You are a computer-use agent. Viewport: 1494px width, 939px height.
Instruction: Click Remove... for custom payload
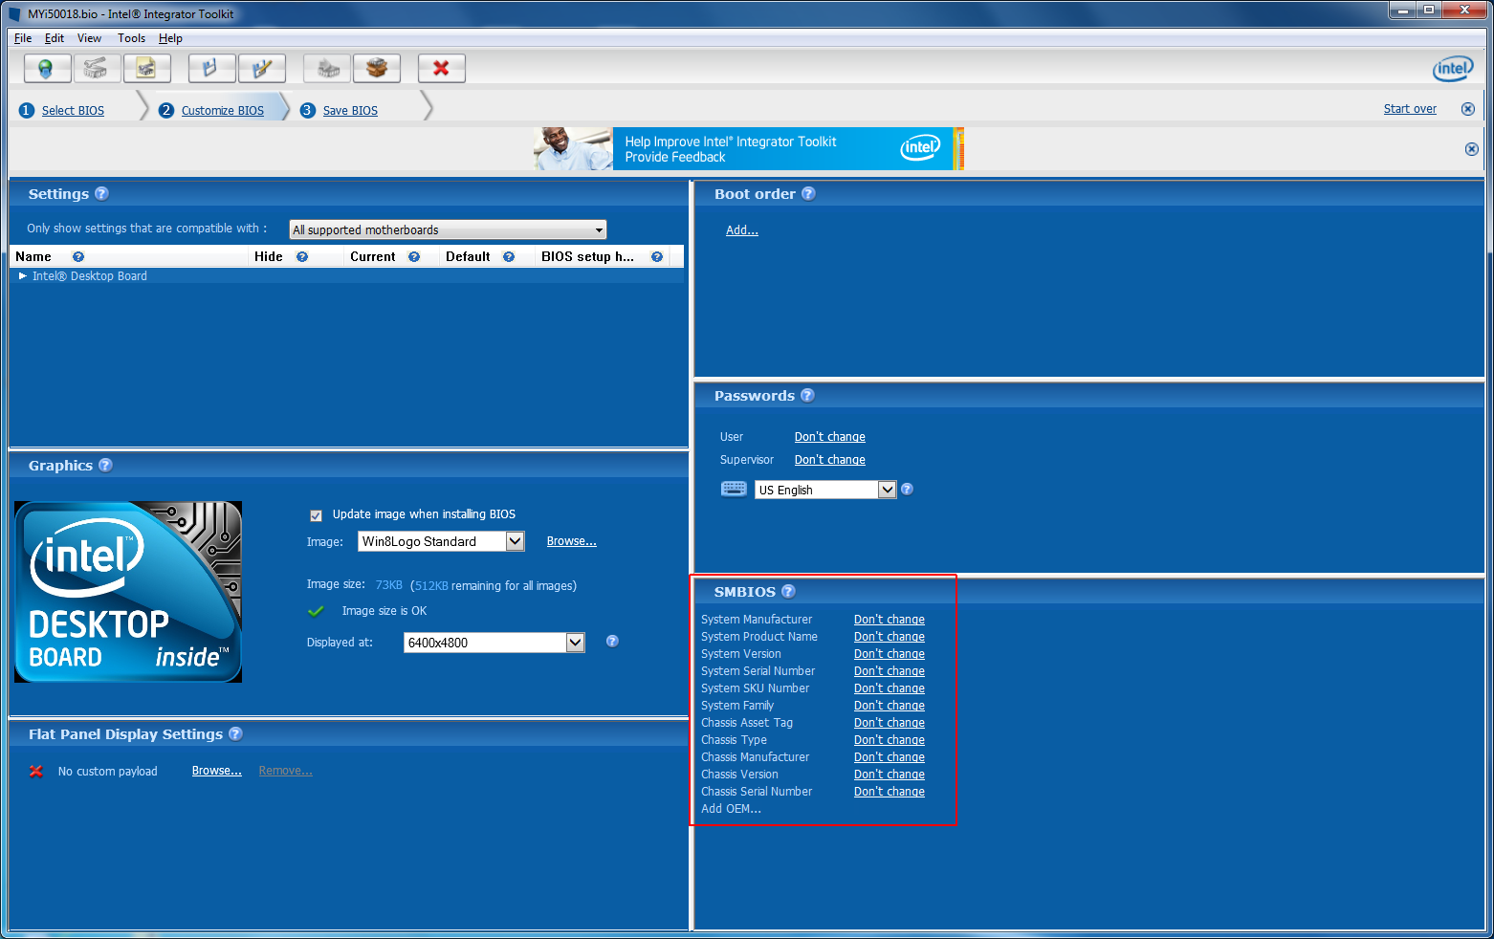286,770
